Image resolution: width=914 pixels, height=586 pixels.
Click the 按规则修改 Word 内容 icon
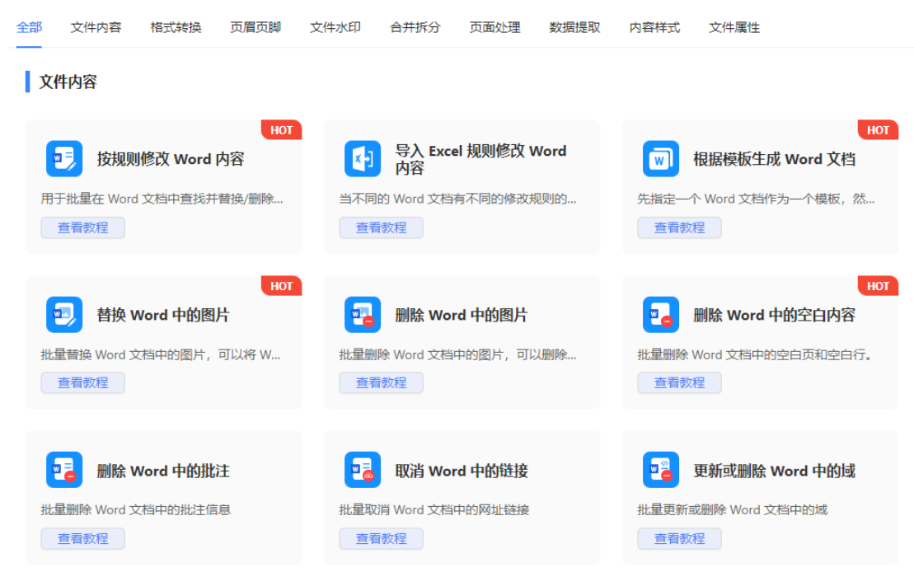pyautogui.click(x=64, y=159)
